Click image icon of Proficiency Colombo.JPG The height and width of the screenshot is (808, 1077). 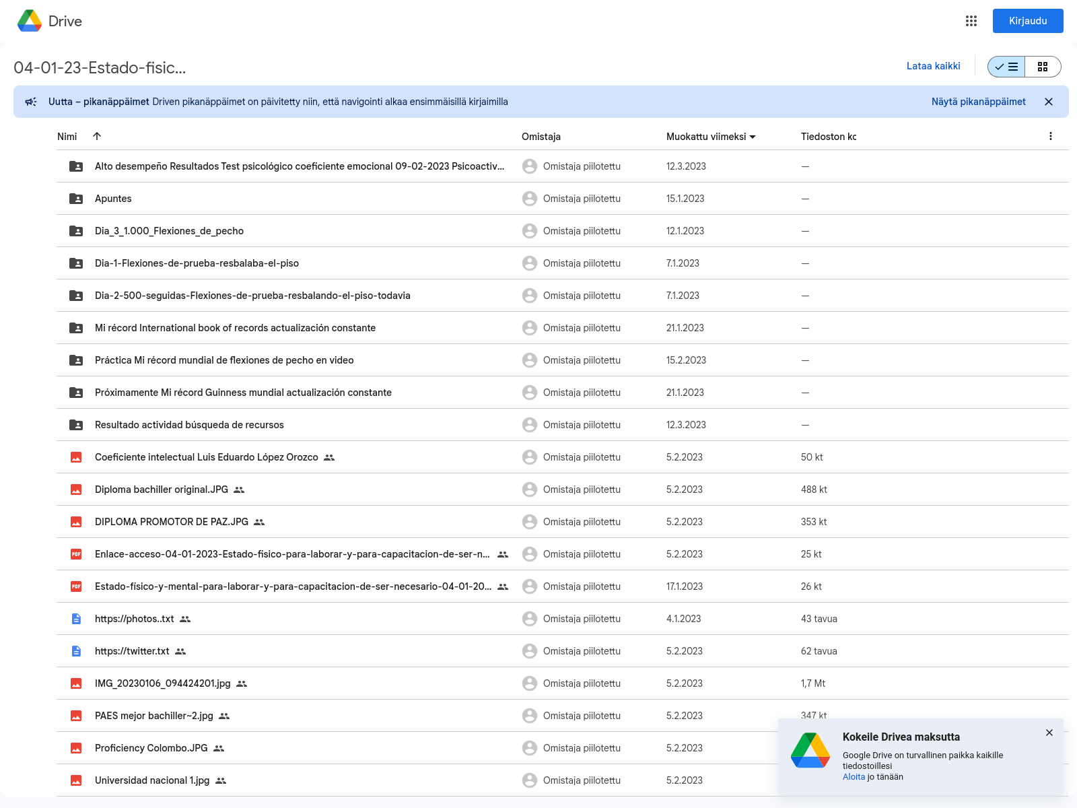pyautogui.click(x=76, y=748)
